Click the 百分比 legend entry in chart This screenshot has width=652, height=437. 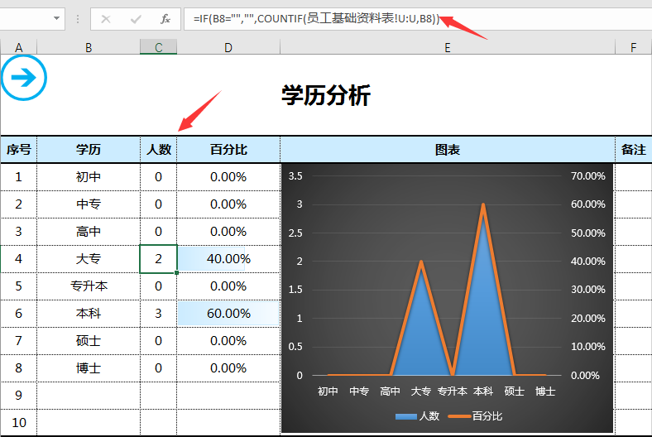pyautogui.click(x=475, y=415)
